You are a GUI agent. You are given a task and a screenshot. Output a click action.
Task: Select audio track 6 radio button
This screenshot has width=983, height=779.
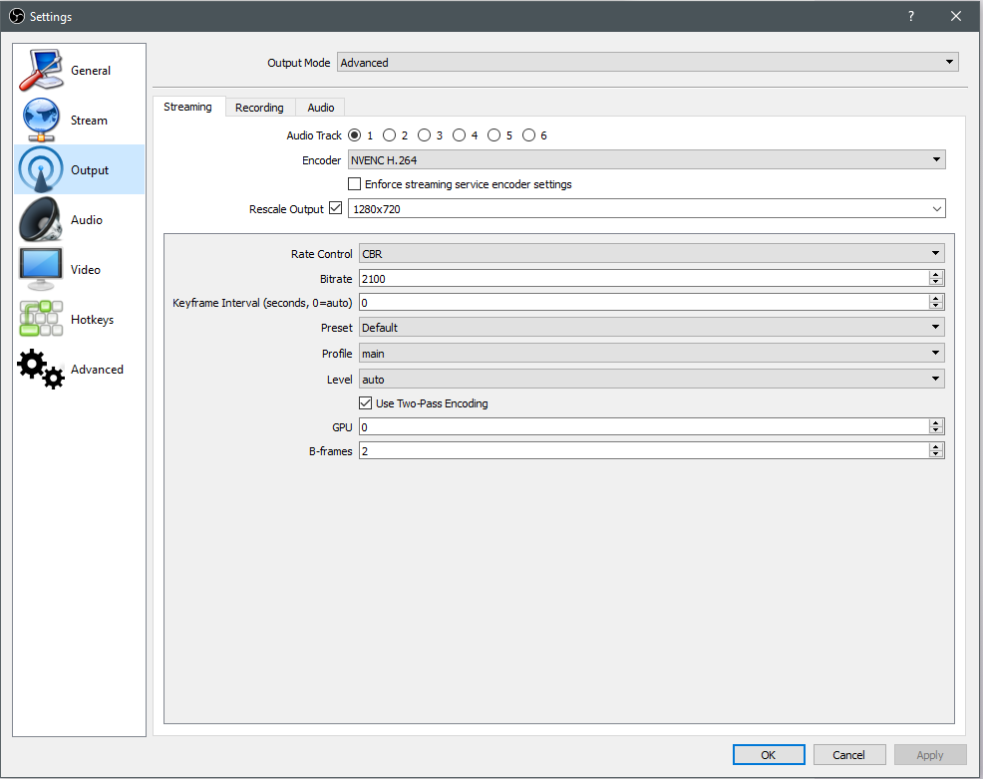pyautogui.click(x=529, y=135)
